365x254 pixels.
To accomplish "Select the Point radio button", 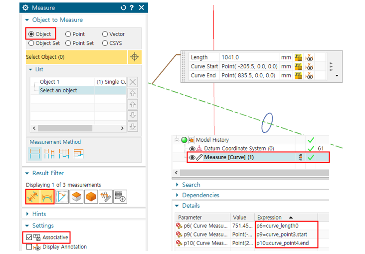I will 68,34.
